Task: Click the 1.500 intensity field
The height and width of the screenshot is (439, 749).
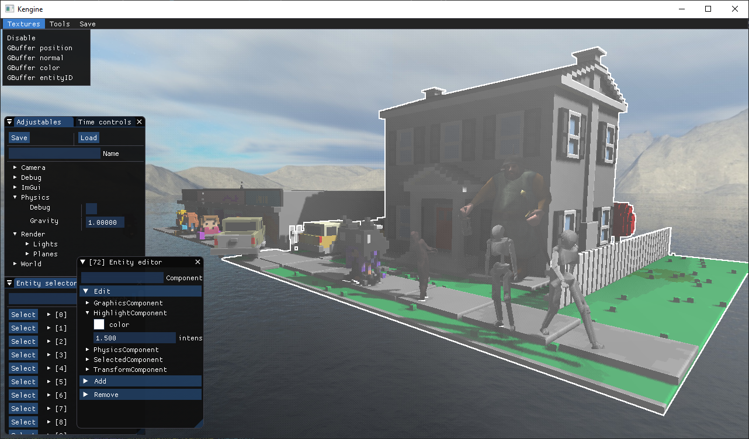Action: point(134,338)
